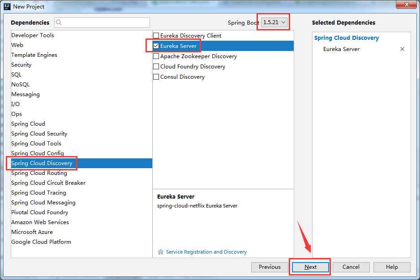Click the spring-cloud-netflix Eureka Server description text

click(x=197, y=206)
